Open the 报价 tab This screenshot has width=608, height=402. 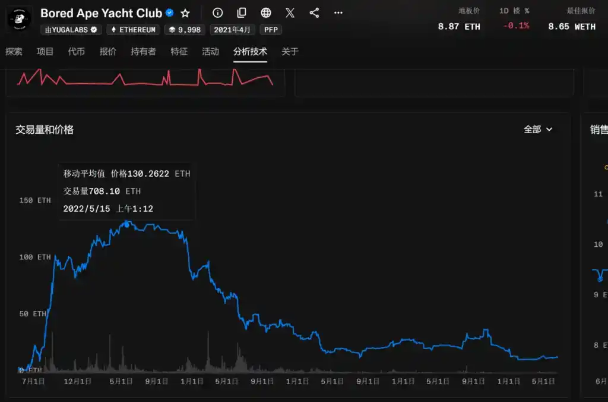(108, 52)
